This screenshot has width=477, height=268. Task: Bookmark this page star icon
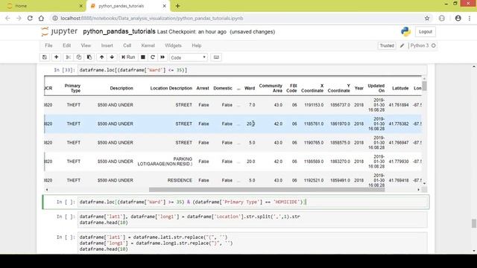pyautogui.click(x=427, y=18)
